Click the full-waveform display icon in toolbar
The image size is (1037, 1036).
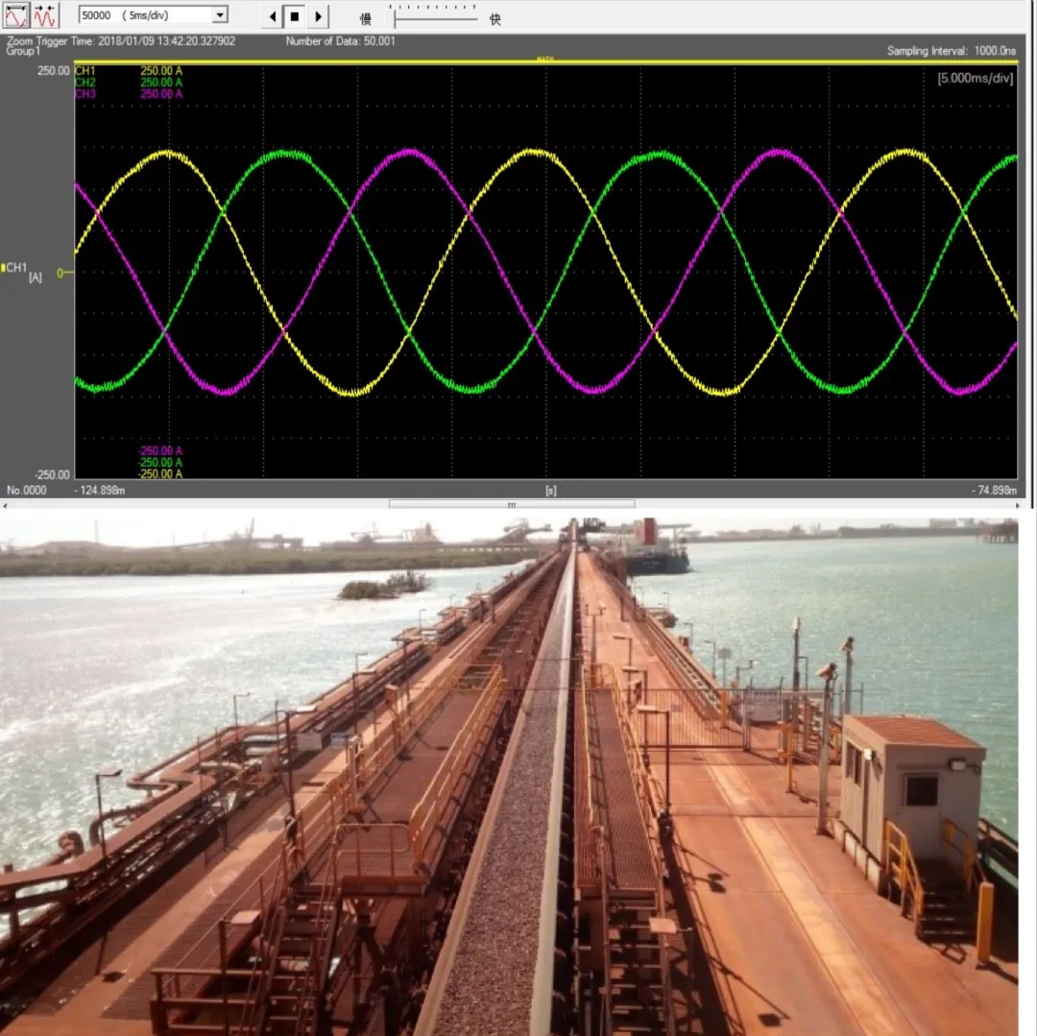16,15
